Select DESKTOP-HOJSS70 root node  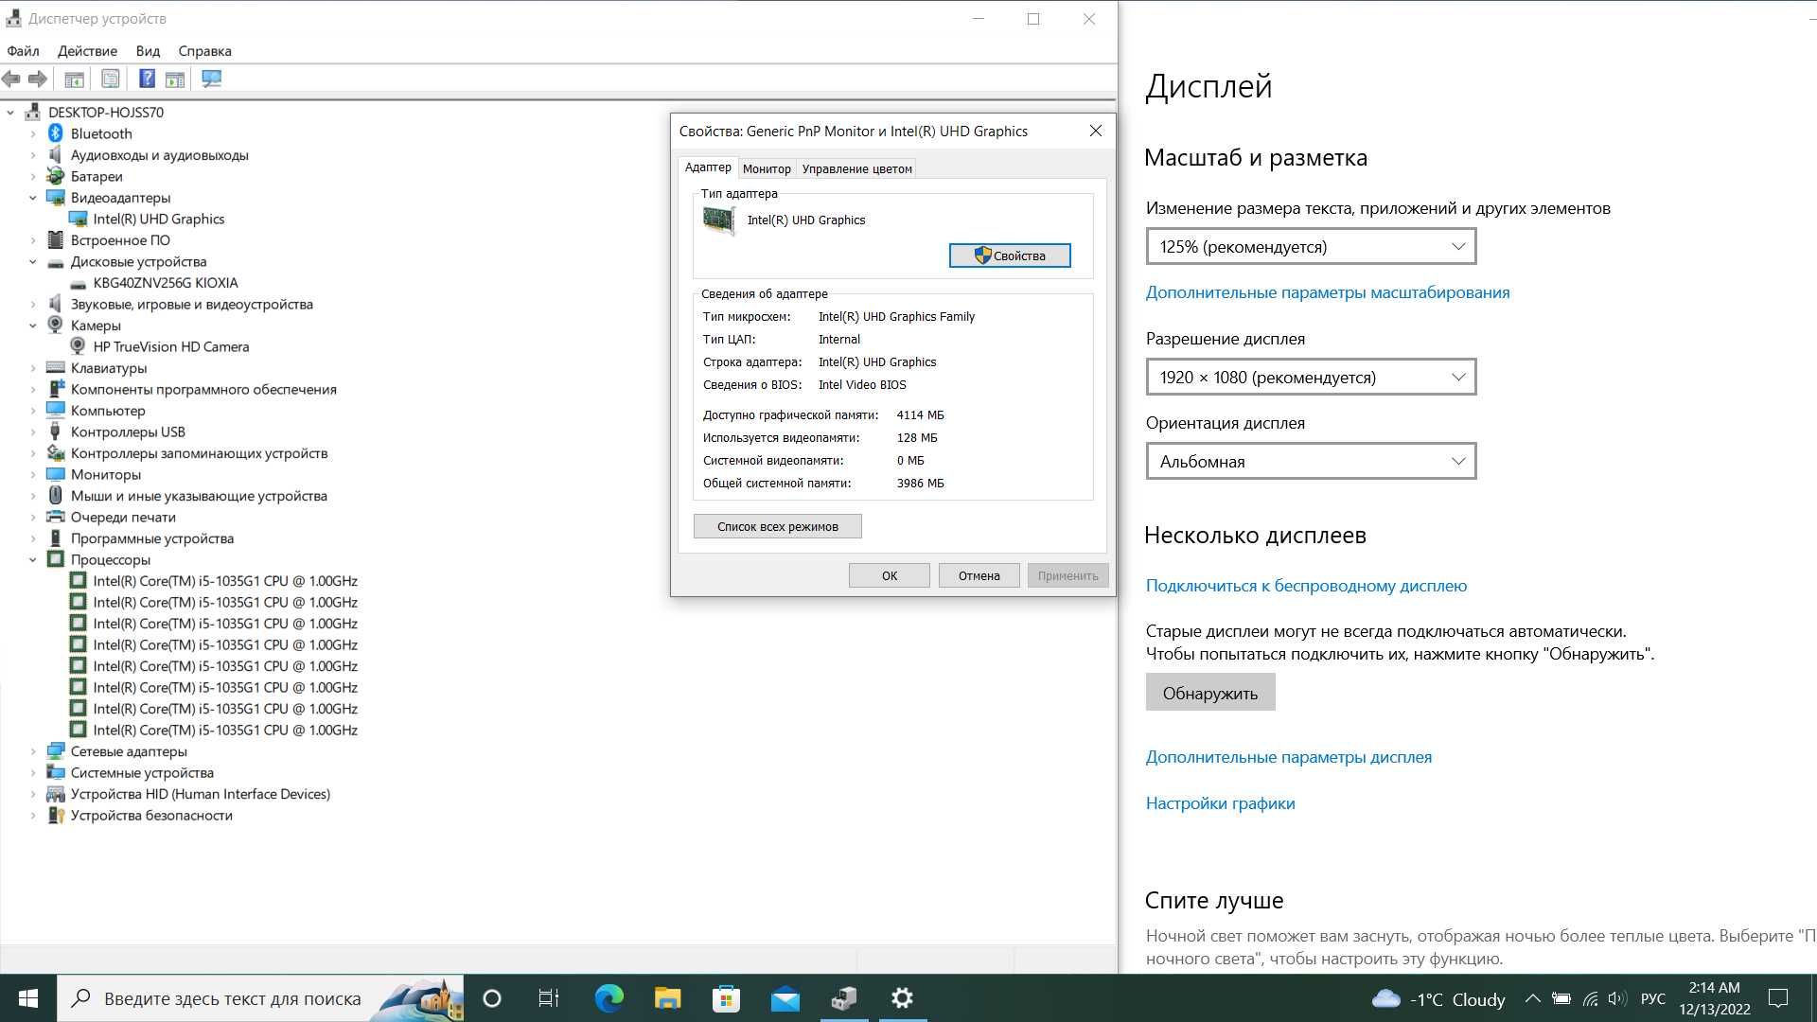(106, 112)
